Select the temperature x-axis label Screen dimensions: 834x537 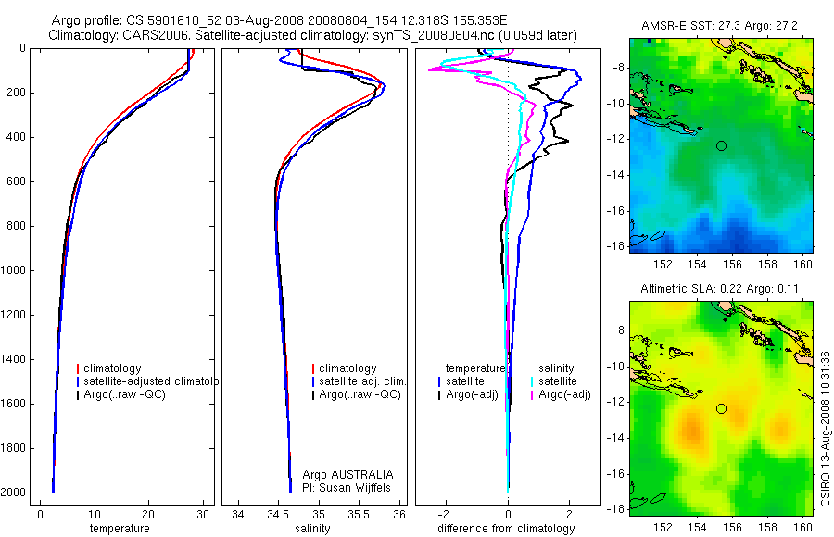coord(120,528)
